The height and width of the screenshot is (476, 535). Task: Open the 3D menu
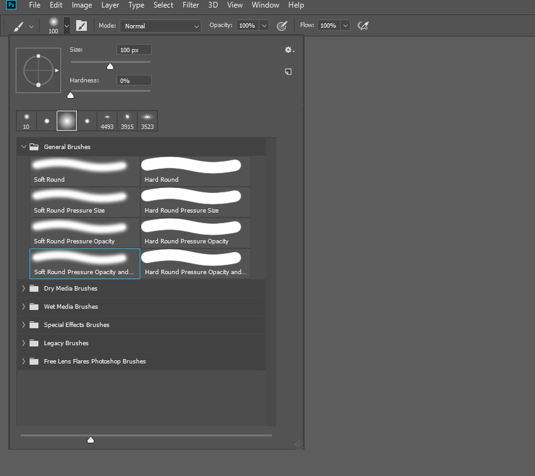tap(213, 5)
